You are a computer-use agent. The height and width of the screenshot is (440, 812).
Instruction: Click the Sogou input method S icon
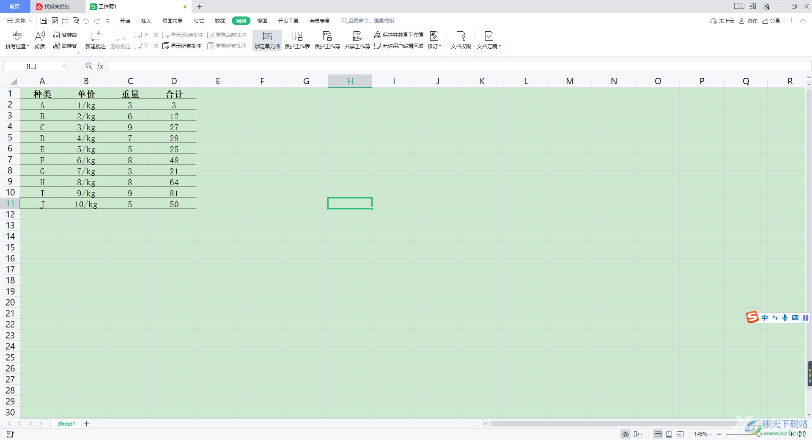coord(752,317)
